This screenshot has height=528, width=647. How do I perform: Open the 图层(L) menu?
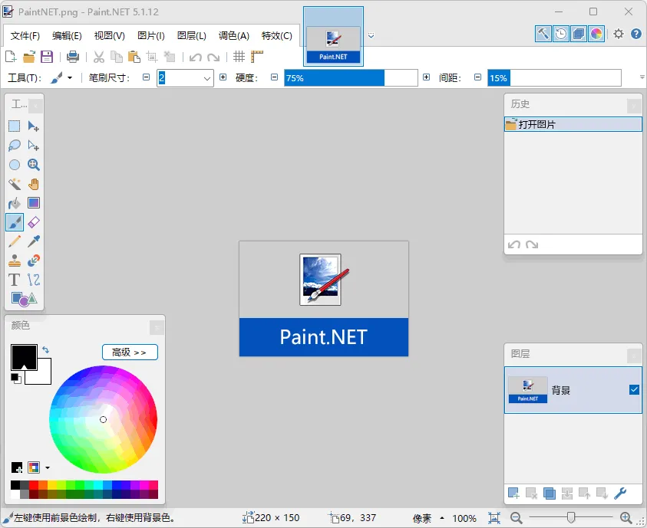(x=191, y=36)
